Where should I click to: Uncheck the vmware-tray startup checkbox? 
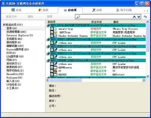(52, 29)
